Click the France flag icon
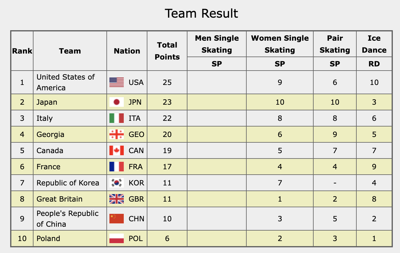The height and width of the screenshot is (253, 400). pyautogui.click(x=117, y=167)
